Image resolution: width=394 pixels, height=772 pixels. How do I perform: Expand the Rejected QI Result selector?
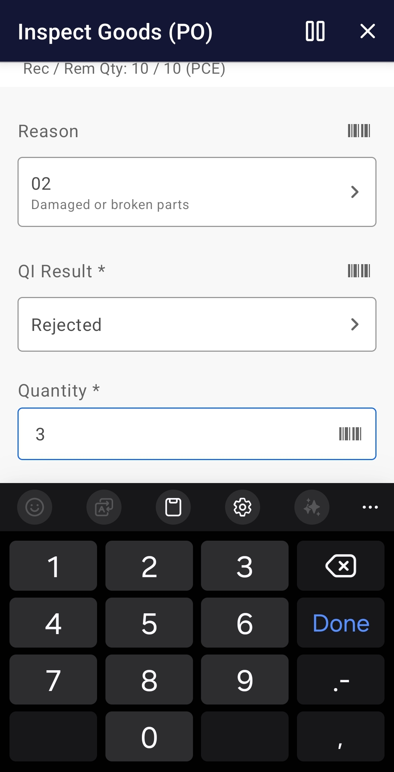[x=197, y=324]
